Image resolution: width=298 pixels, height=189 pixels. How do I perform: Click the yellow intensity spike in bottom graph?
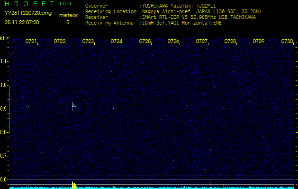pyautogui.click(x=73, y=184)
